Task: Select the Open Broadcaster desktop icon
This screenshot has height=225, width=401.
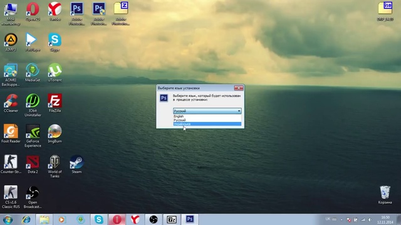Action: point(33,197)
